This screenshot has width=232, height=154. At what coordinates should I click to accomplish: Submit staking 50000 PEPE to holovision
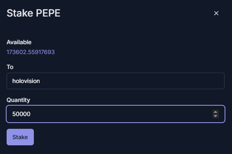[20, 137]
